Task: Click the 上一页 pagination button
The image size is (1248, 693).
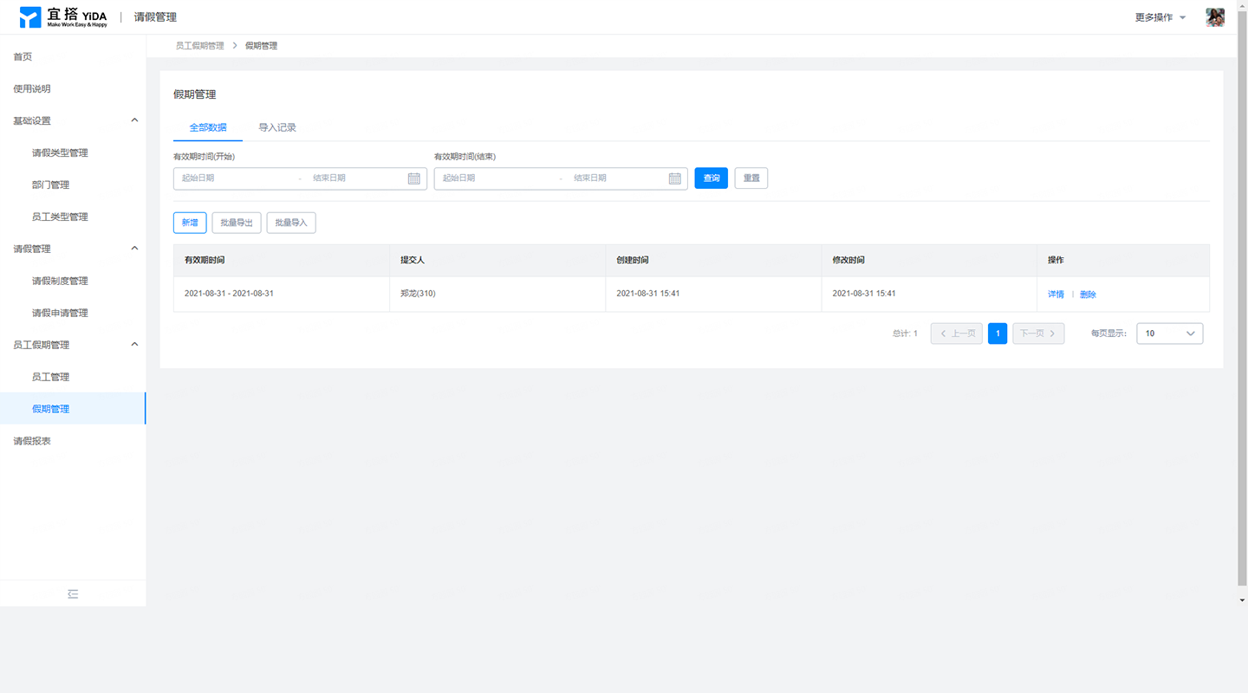Action: coord(957,334)
